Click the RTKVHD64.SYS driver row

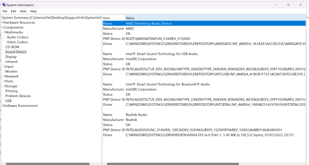point(204,135)
